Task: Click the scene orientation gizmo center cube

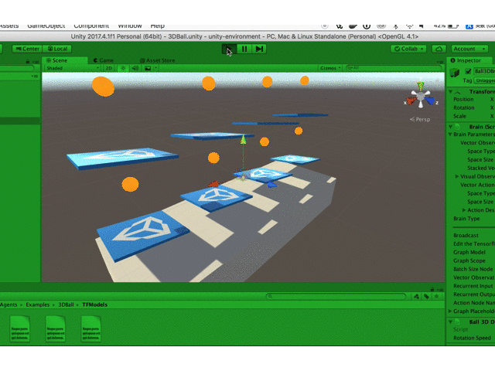Action: [x=421, y=96]
